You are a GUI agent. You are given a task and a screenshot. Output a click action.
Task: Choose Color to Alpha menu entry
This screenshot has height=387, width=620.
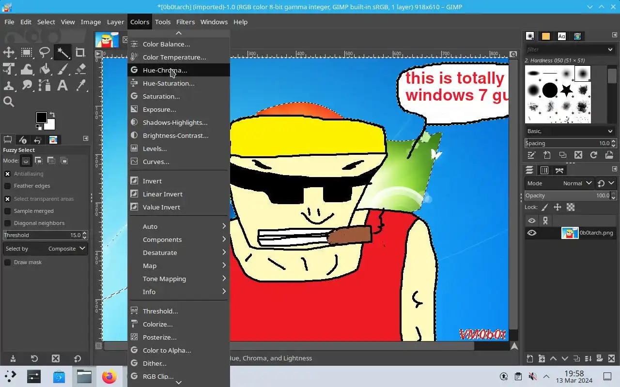pyautogui.click(x=179, y=350)
